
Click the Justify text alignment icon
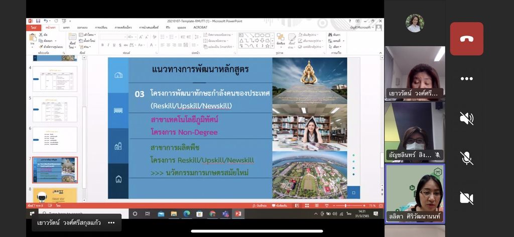pos(180,45)
